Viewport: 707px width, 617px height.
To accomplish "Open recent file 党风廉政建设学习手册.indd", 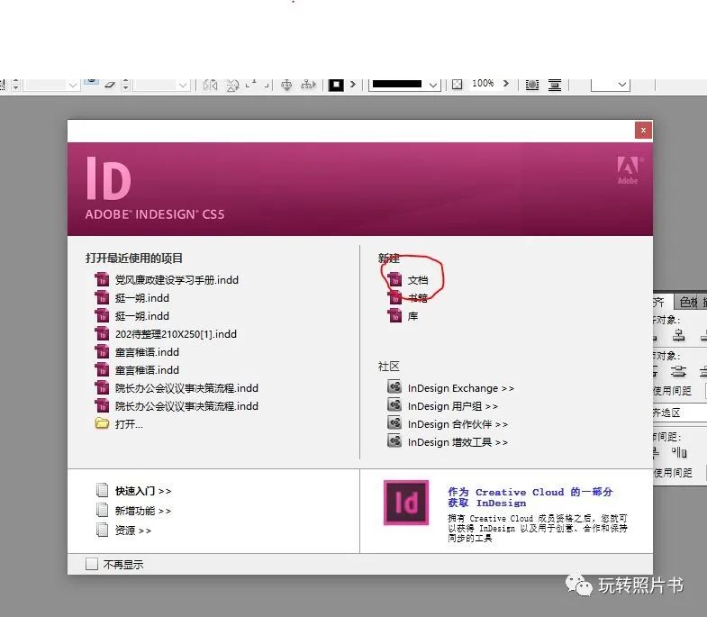I will click(x=177, y=280).
